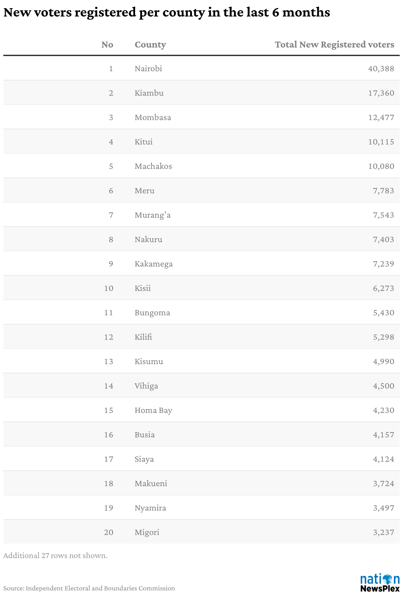Click the County column header
Screen dimensions: 403x595
point(150,45)
